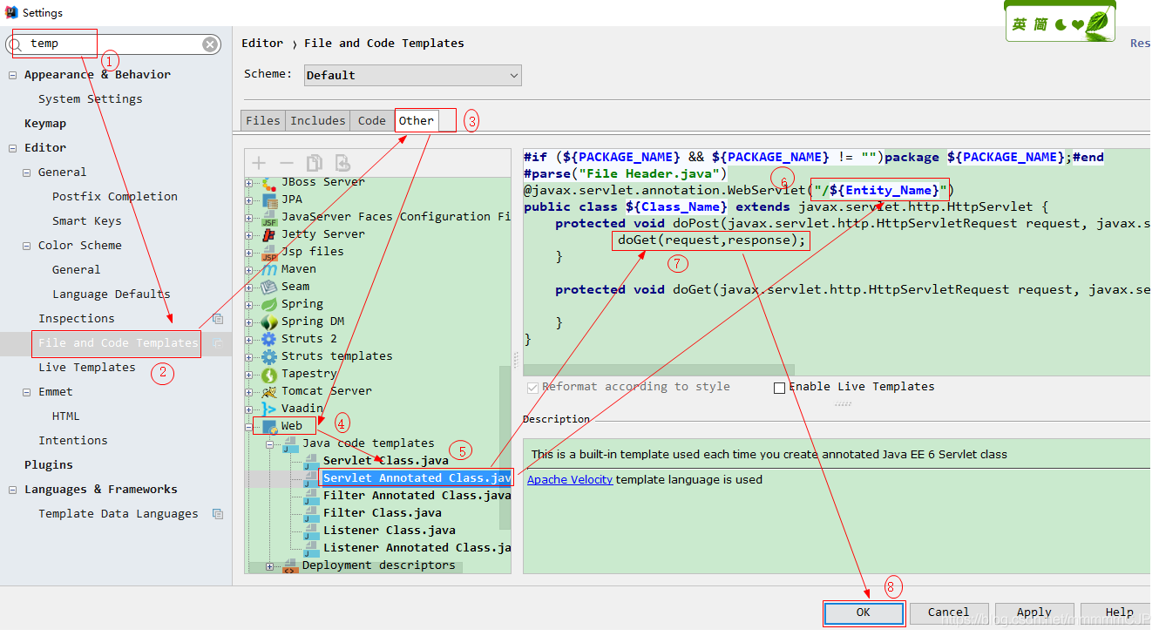Click the Tapestry icon
The height and width of the screenshot is (636, 1159).
pyautogui.click(x=269, y=374)
